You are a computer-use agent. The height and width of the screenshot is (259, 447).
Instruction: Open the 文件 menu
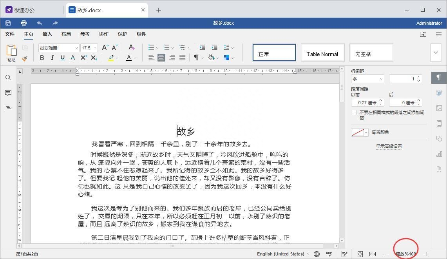pyautogui.click(x=10, y=34)
